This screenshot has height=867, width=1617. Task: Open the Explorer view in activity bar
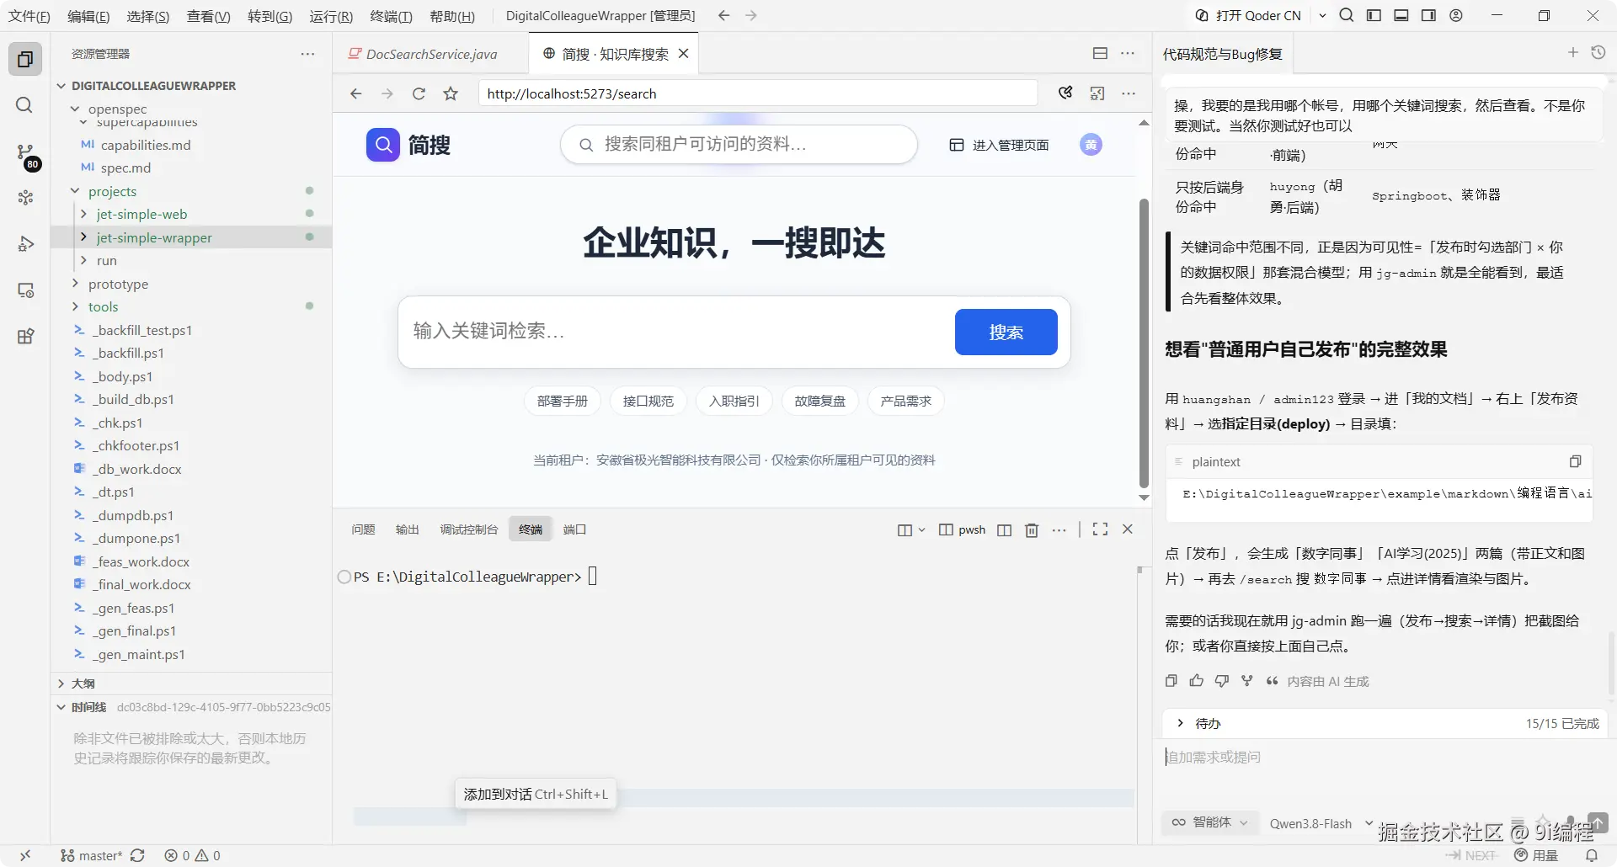pos(25,59)
